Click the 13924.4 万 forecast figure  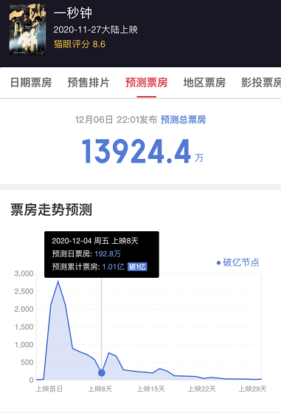click(142, 151)
